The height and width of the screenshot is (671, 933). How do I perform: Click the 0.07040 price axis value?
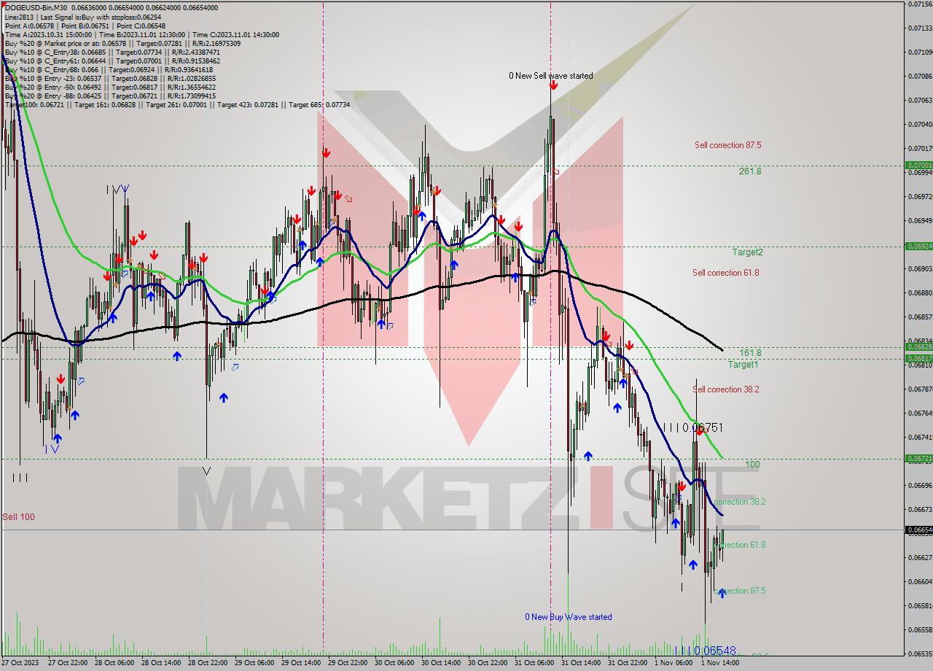(920, 124)
